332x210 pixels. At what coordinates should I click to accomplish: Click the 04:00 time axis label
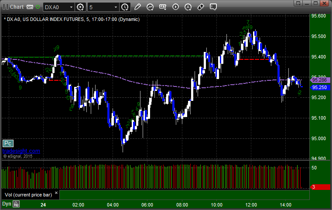click(113, 205)
